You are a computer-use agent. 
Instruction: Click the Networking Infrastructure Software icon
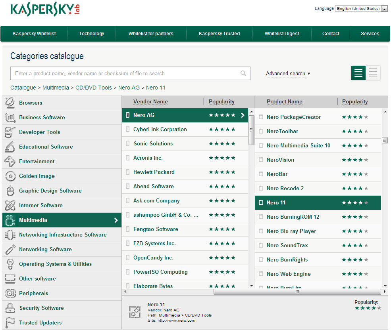click(x=10, y=235)
